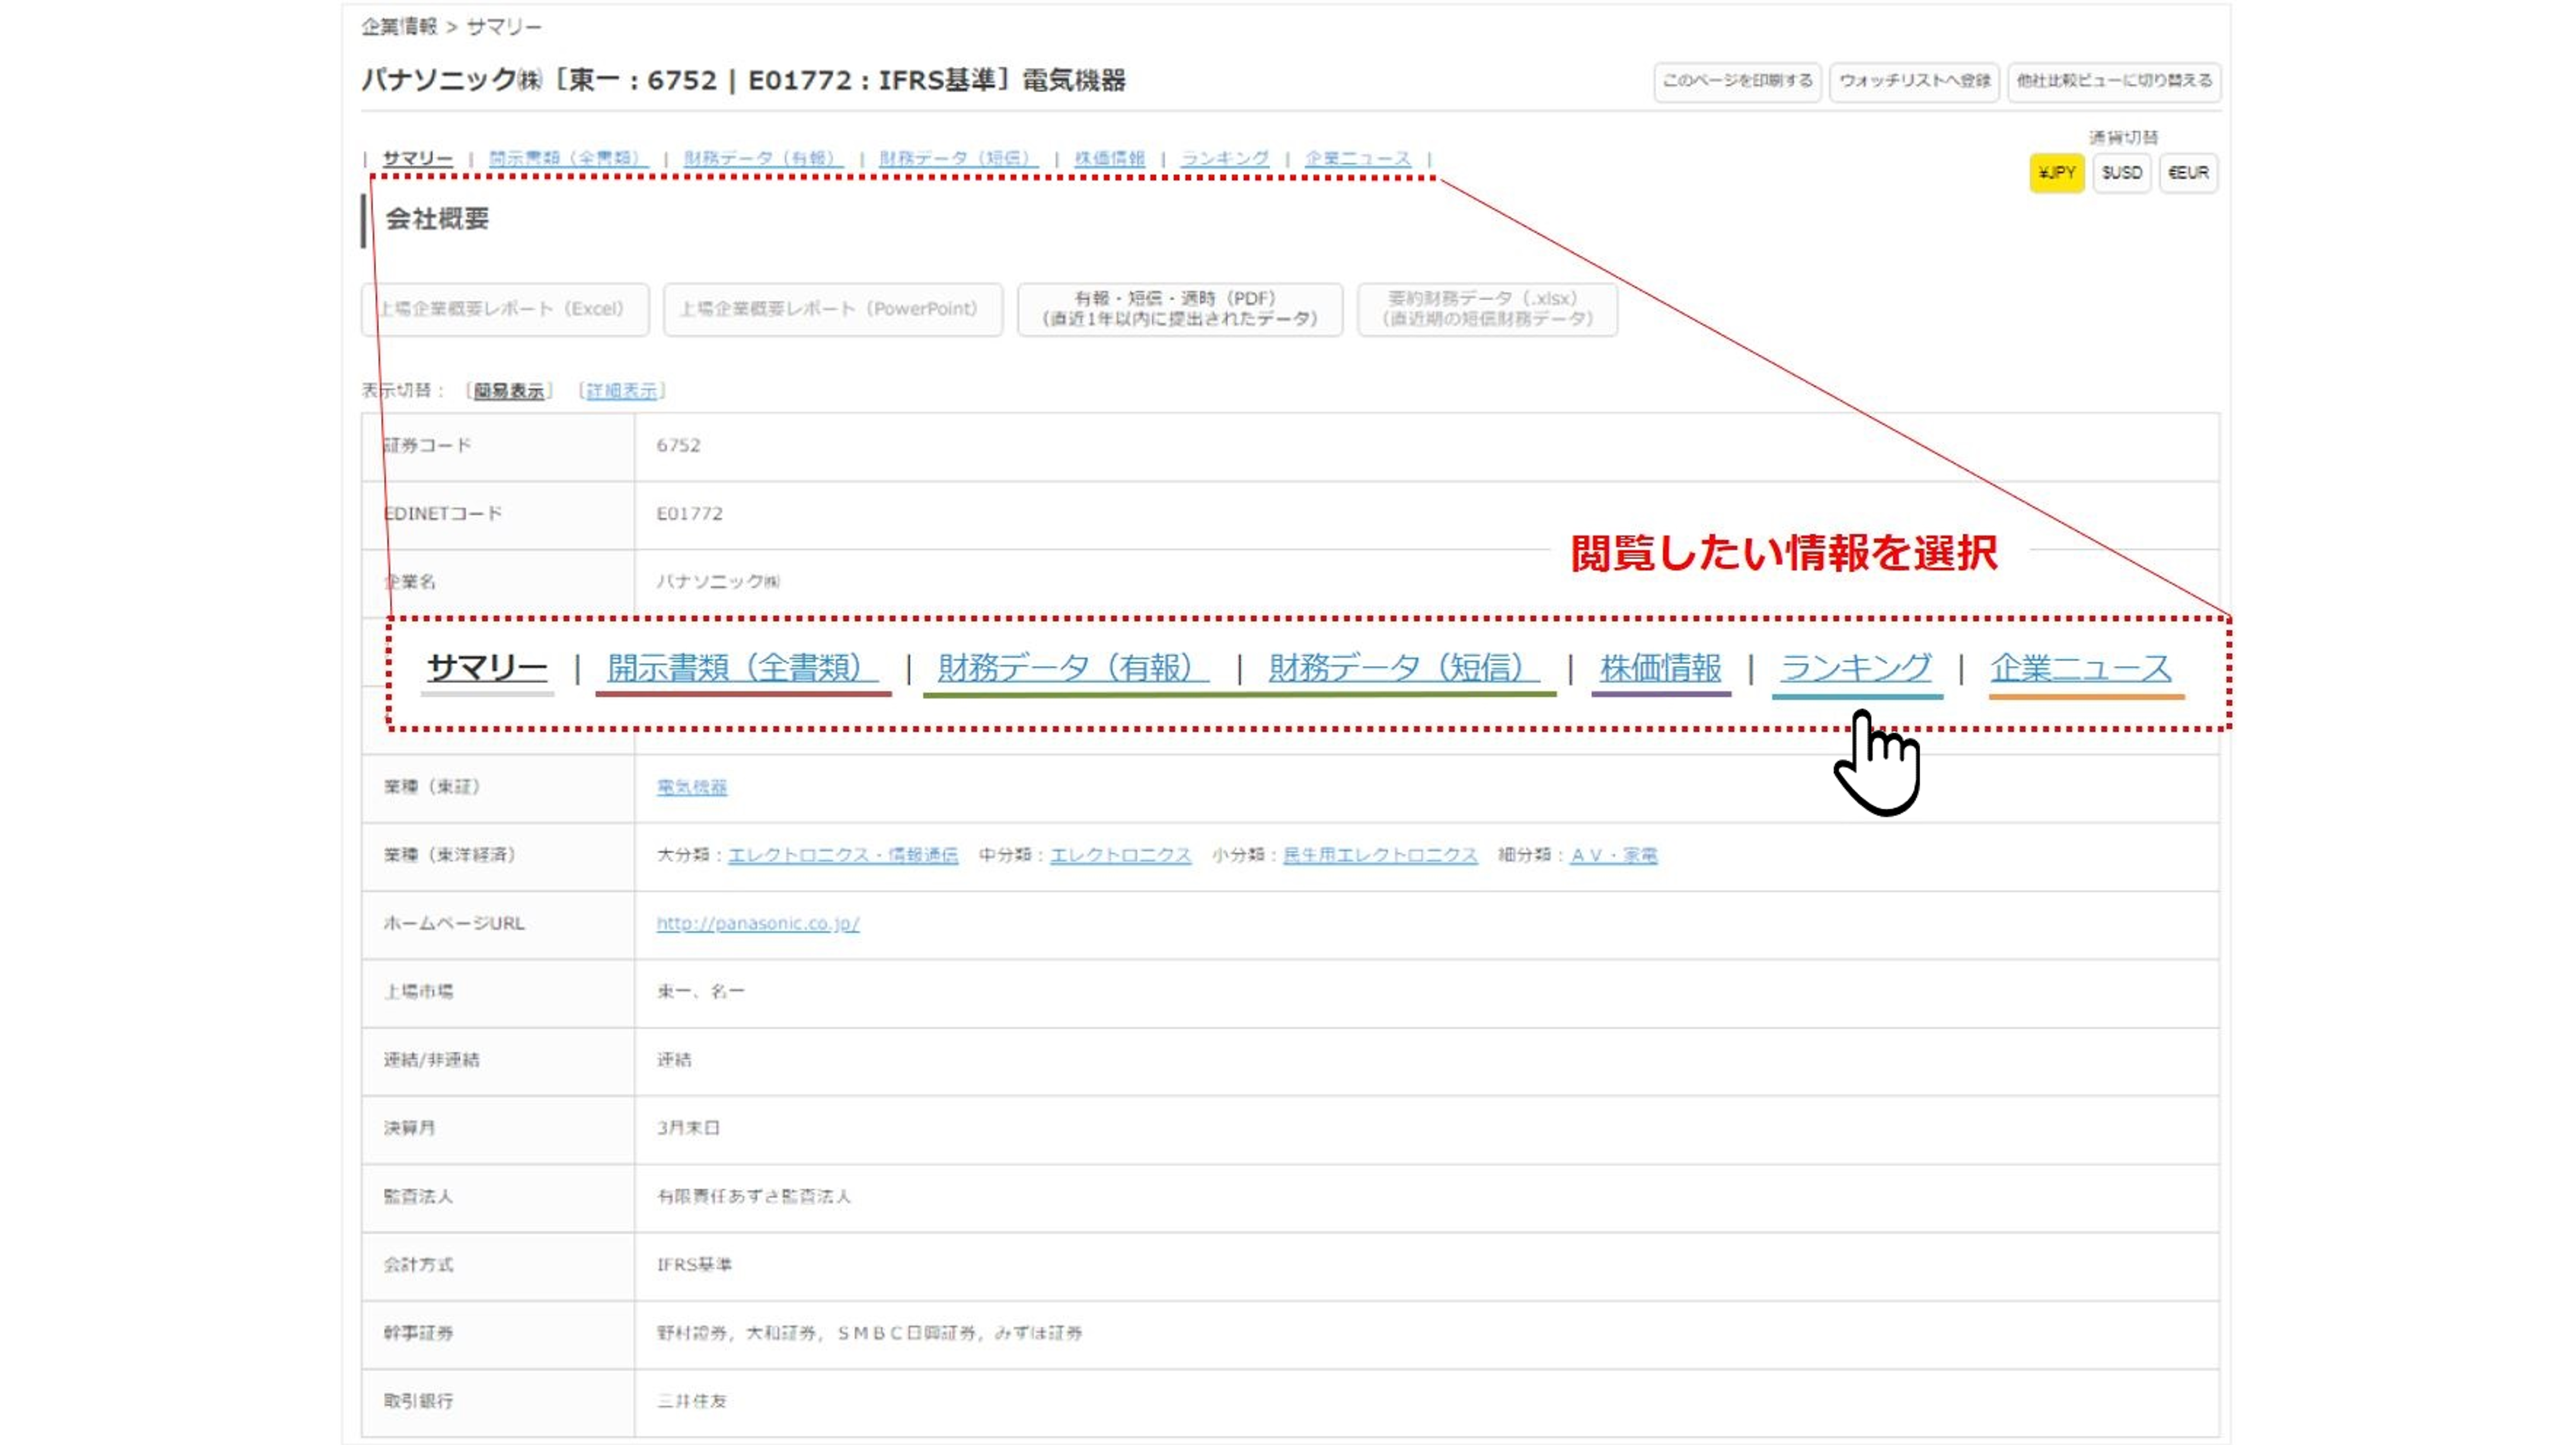The width and height of the screenshot is (2576, 1445).
Task: Download the summary financial data xlsx
Action: click(x=1486, y=309)
